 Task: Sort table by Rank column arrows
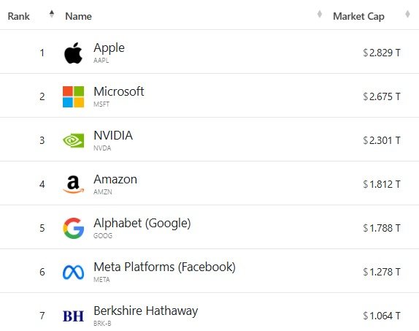52,14
